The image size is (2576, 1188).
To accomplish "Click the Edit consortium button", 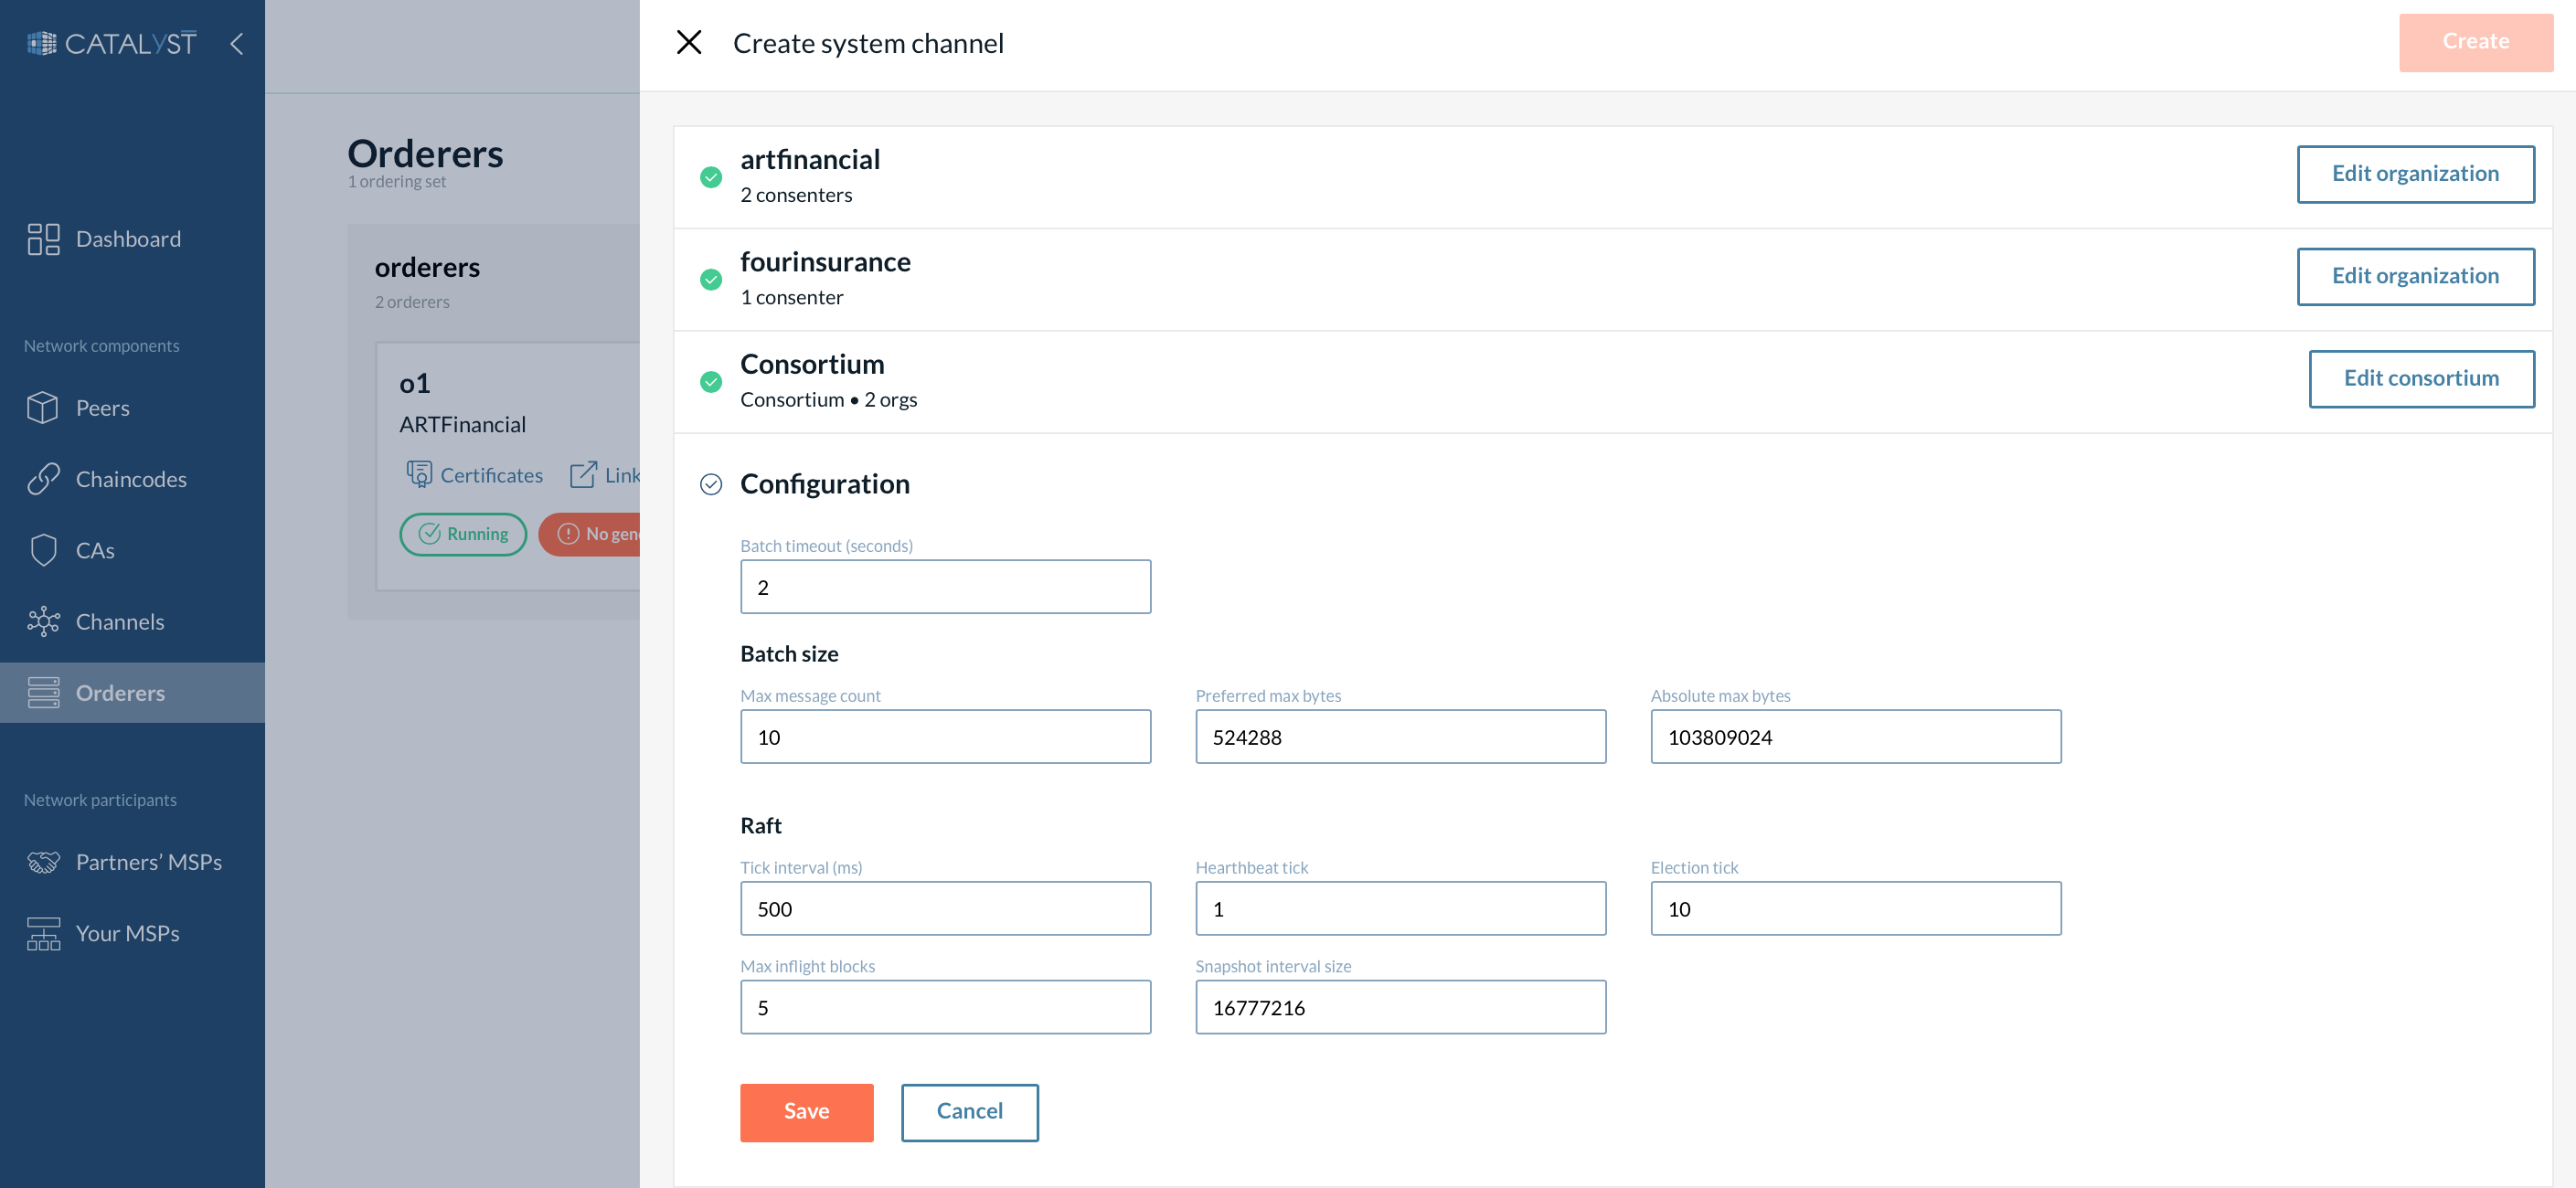I will point(2421,378).
